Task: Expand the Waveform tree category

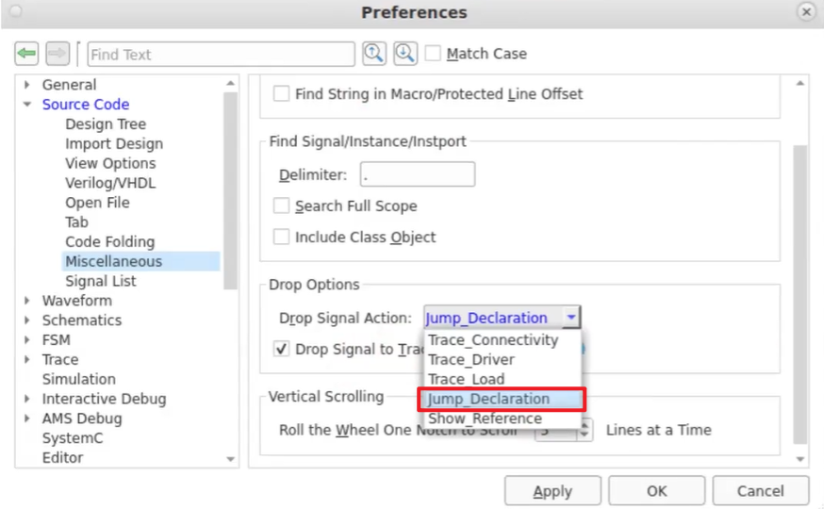Action: (x=27, y=301)
